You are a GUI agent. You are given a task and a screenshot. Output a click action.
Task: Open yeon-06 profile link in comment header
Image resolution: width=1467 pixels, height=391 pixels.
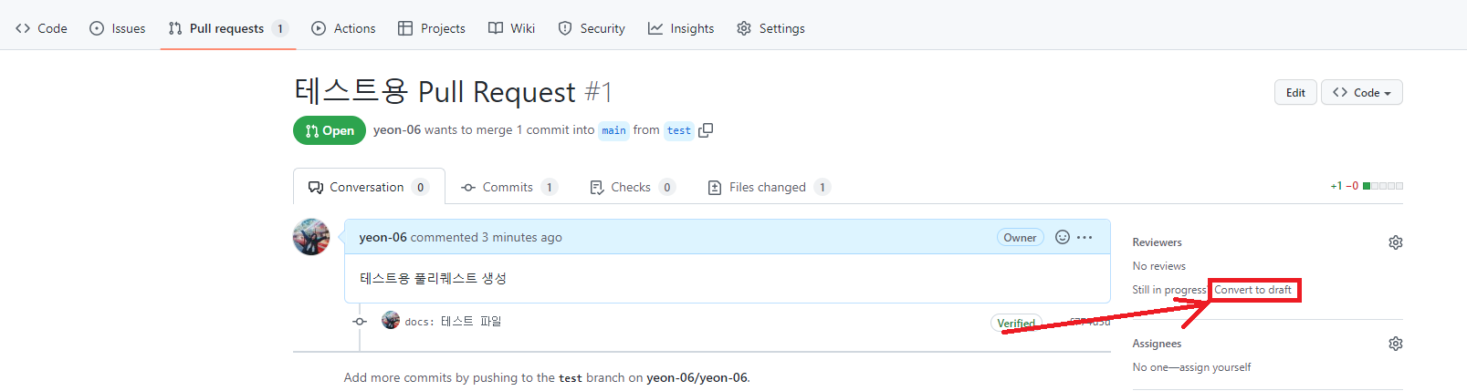[382, 237]
